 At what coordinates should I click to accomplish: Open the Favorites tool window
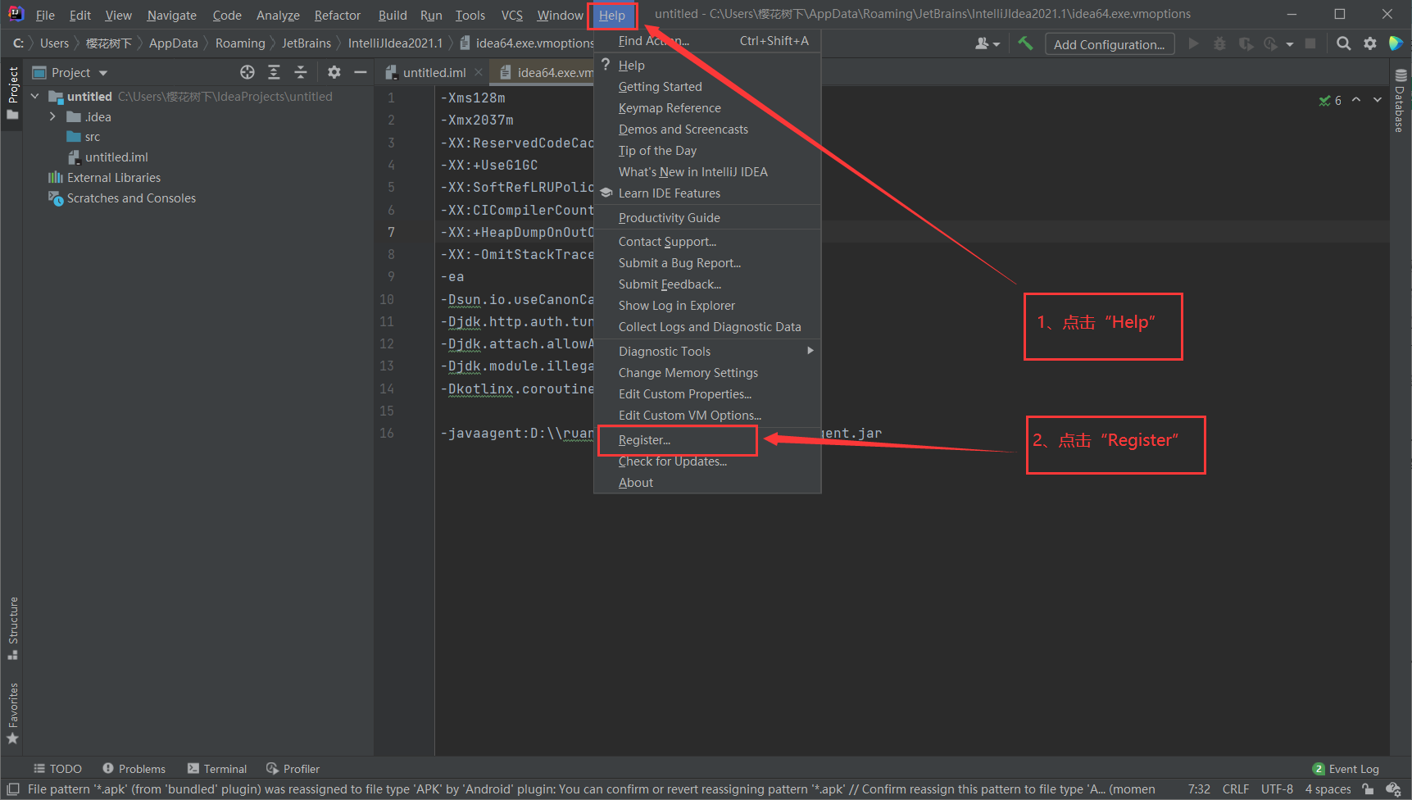click(12, 713)
